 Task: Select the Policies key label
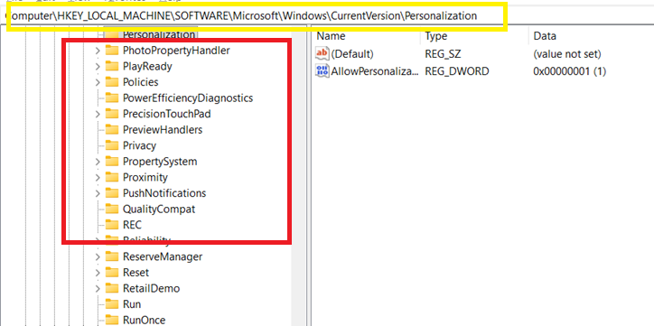click(x=141, y=82)
